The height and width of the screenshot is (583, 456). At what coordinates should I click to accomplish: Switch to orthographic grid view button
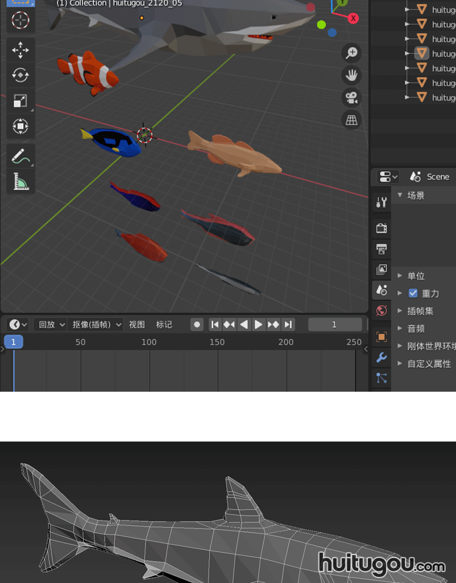(x=351, y=120)
